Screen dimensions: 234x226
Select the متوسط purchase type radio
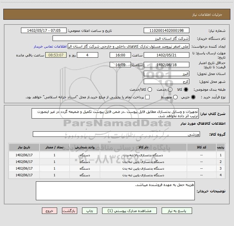click(175, 97)
